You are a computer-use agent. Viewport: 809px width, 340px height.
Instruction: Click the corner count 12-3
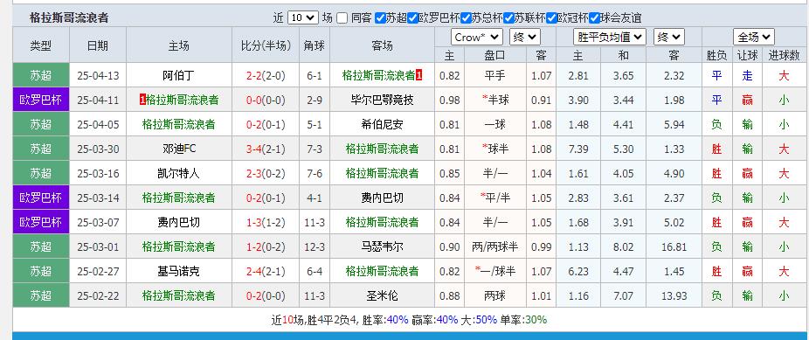coord(315,247)
